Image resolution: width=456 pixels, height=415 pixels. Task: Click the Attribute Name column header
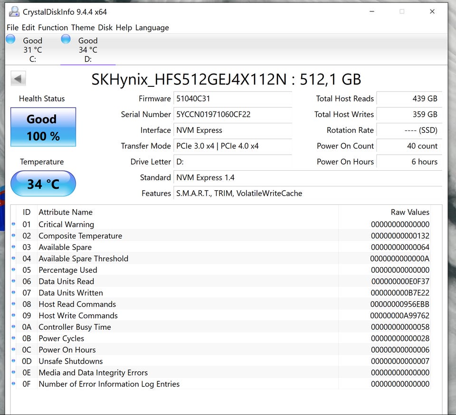coord(66,212)
